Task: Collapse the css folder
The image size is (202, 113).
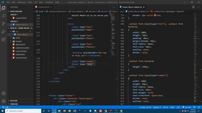Action: pyautogui.click(x=11, y=31)
